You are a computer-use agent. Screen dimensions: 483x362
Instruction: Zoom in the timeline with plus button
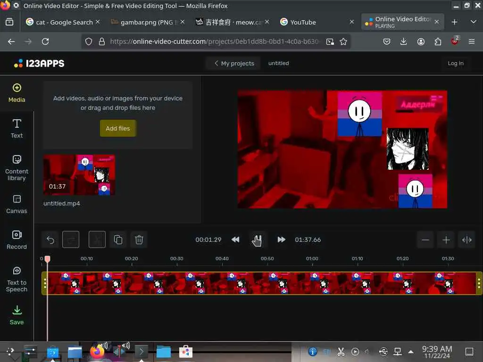[446, 239]
